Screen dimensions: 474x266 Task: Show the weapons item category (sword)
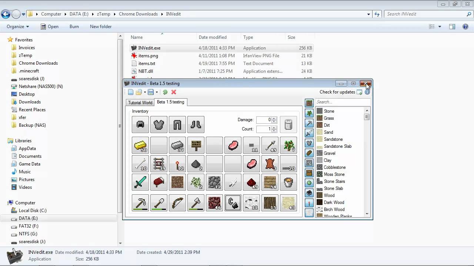point(309,133)
